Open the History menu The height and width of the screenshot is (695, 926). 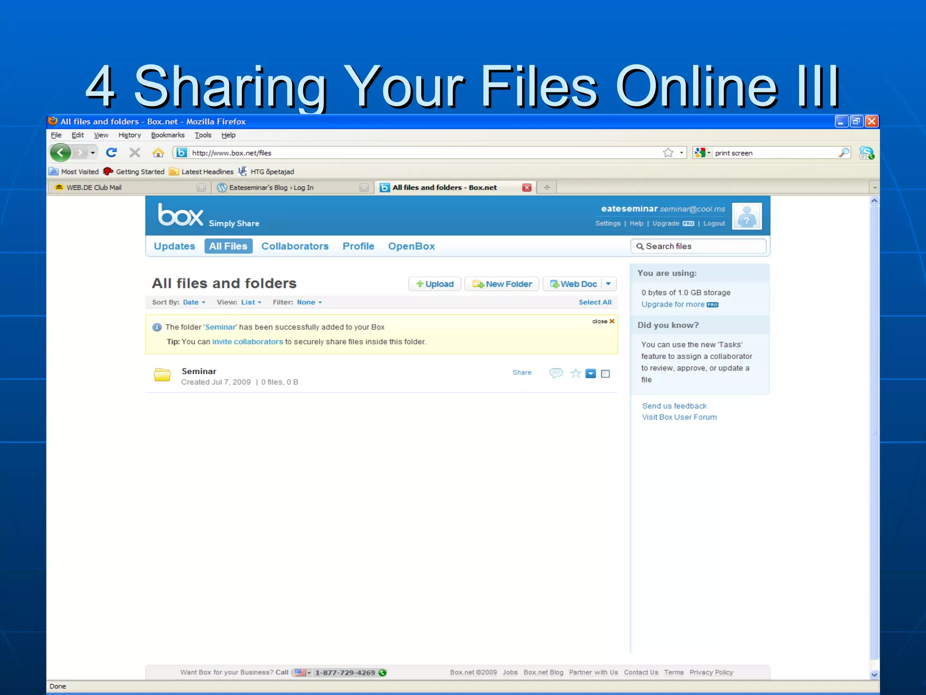(x=130, y=135)
